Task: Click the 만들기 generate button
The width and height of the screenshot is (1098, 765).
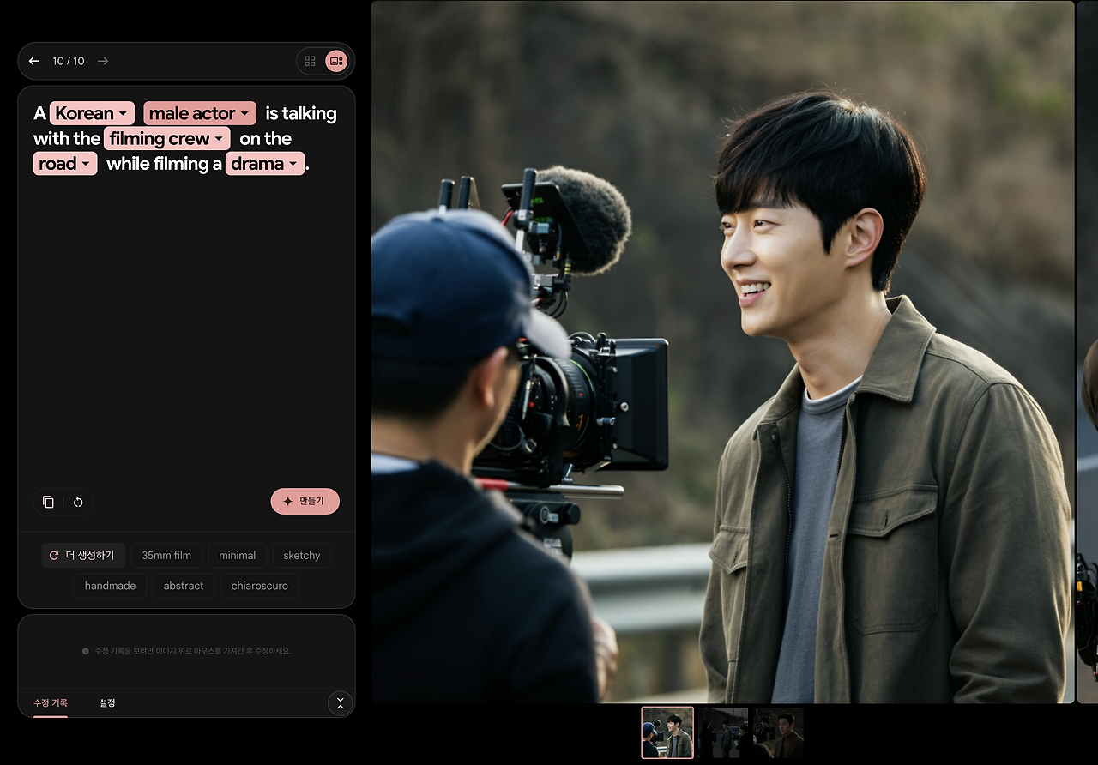Action: (305, 501)
